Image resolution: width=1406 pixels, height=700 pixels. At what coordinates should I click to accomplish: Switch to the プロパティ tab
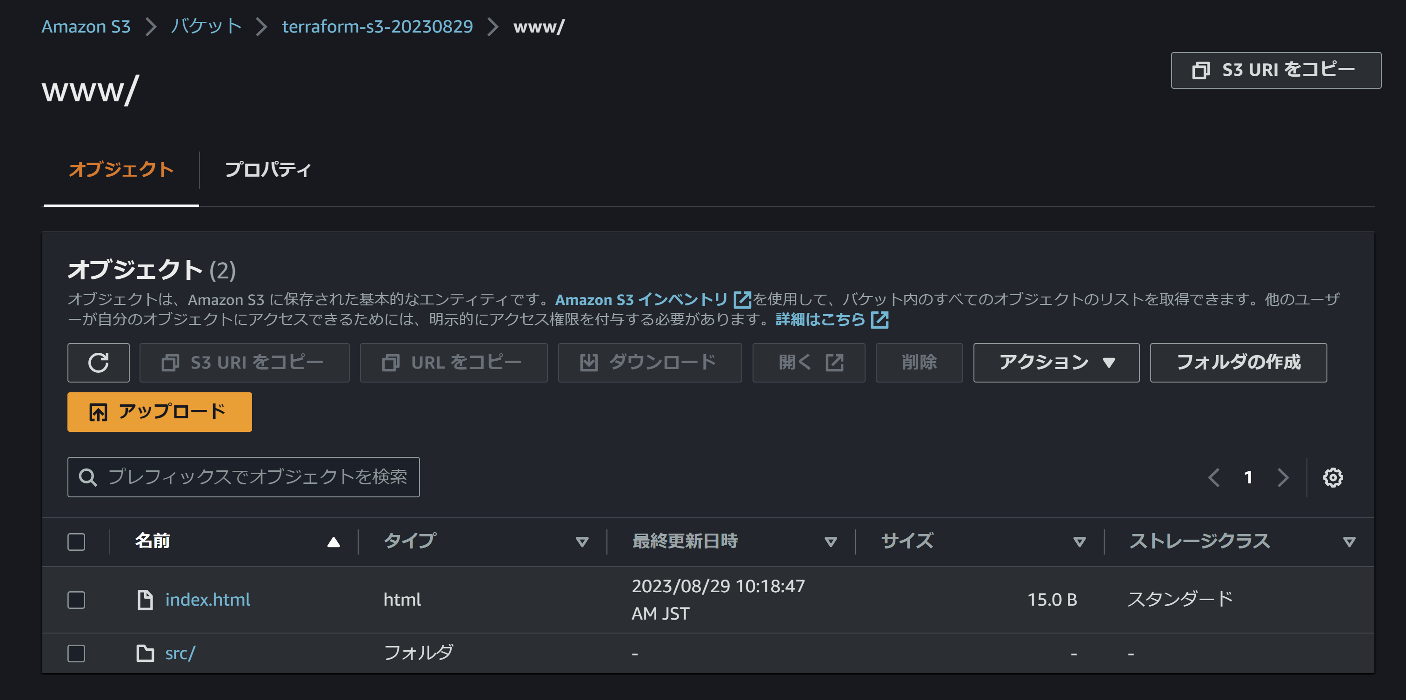coord(267,170)
